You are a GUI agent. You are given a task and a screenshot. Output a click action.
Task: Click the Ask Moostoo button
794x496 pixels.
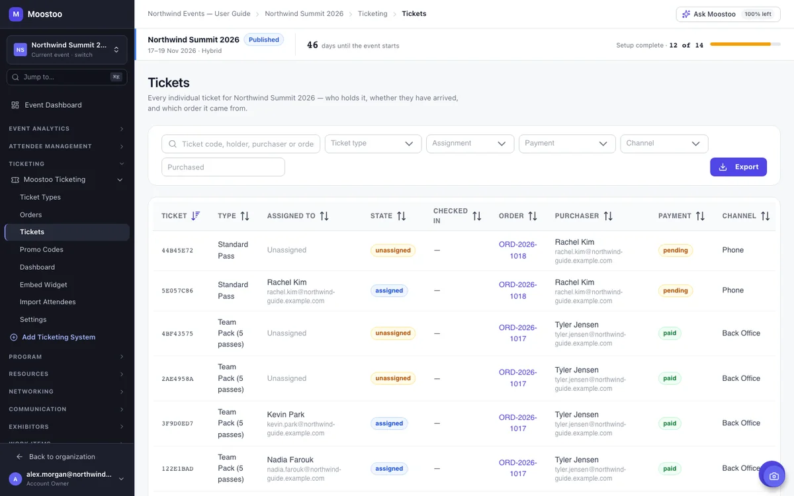728,14
